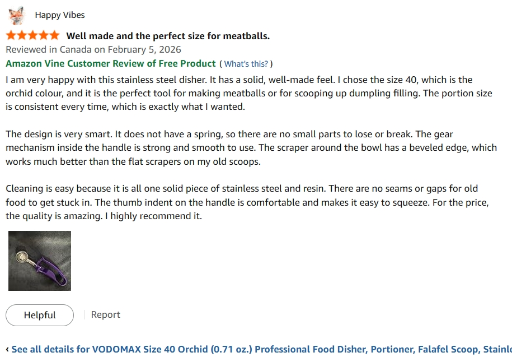Report this review
Viewport: 512px width, 357px height.
[105, 314]
